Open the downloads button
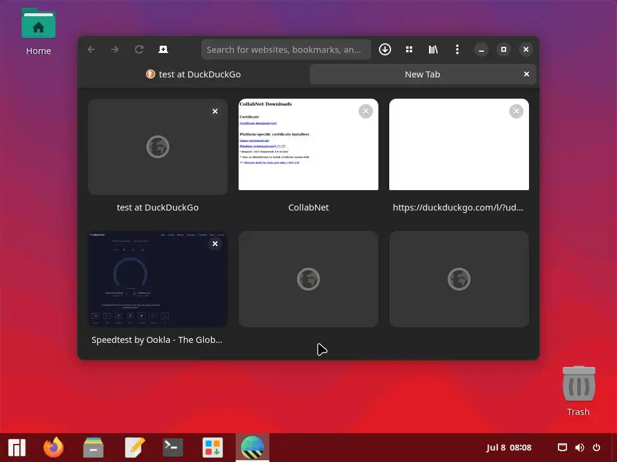This screenshot has height=462, width=617. [x=385, y=49]
